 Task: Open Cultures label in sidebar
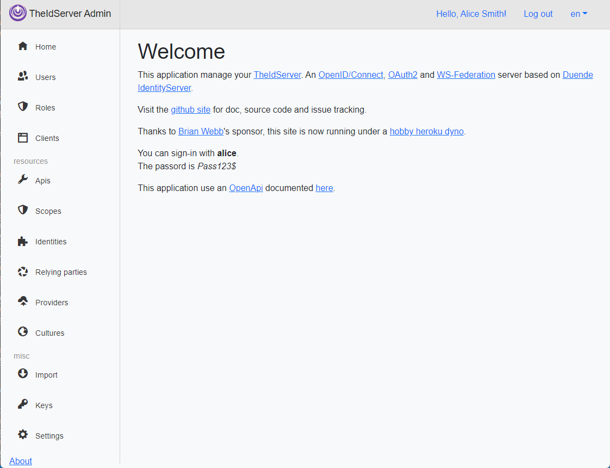point(50,333)
